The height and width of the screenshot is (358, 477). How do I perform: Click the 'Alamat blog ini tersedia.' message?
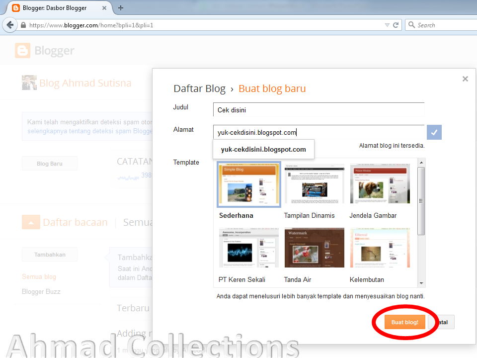[x=392, y=146]
